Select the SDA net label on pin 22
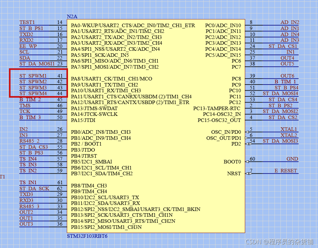Viewport: 318px width, 248px height. 25,58
